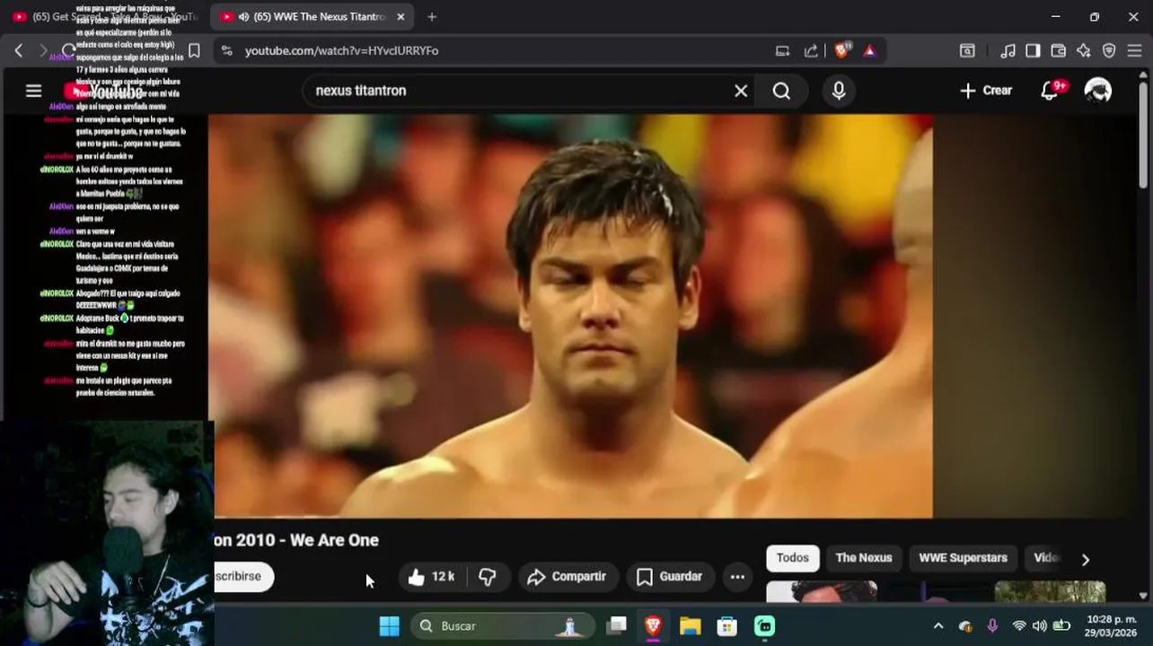Open YouTube notifications bell

[x=1050, y=91]
